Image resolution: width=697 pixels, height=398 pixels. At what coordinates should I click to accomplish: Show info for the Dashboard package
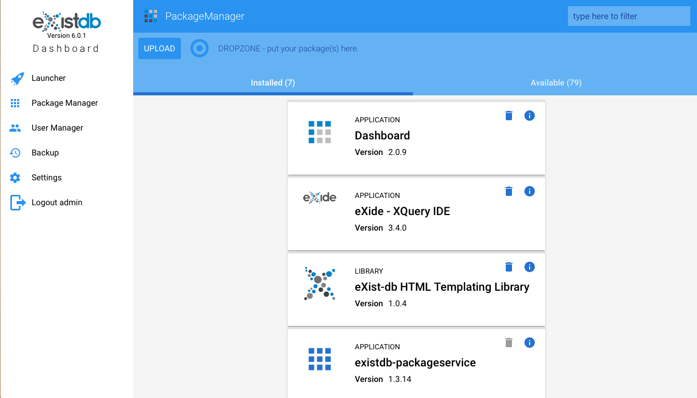(x=529, y=116)
